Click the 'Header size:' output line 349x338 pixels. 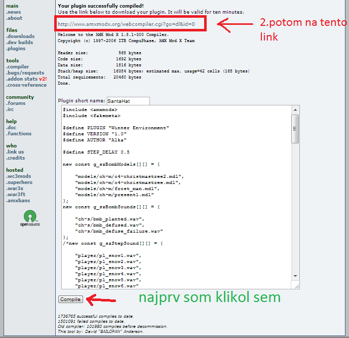tap(99, 53)
